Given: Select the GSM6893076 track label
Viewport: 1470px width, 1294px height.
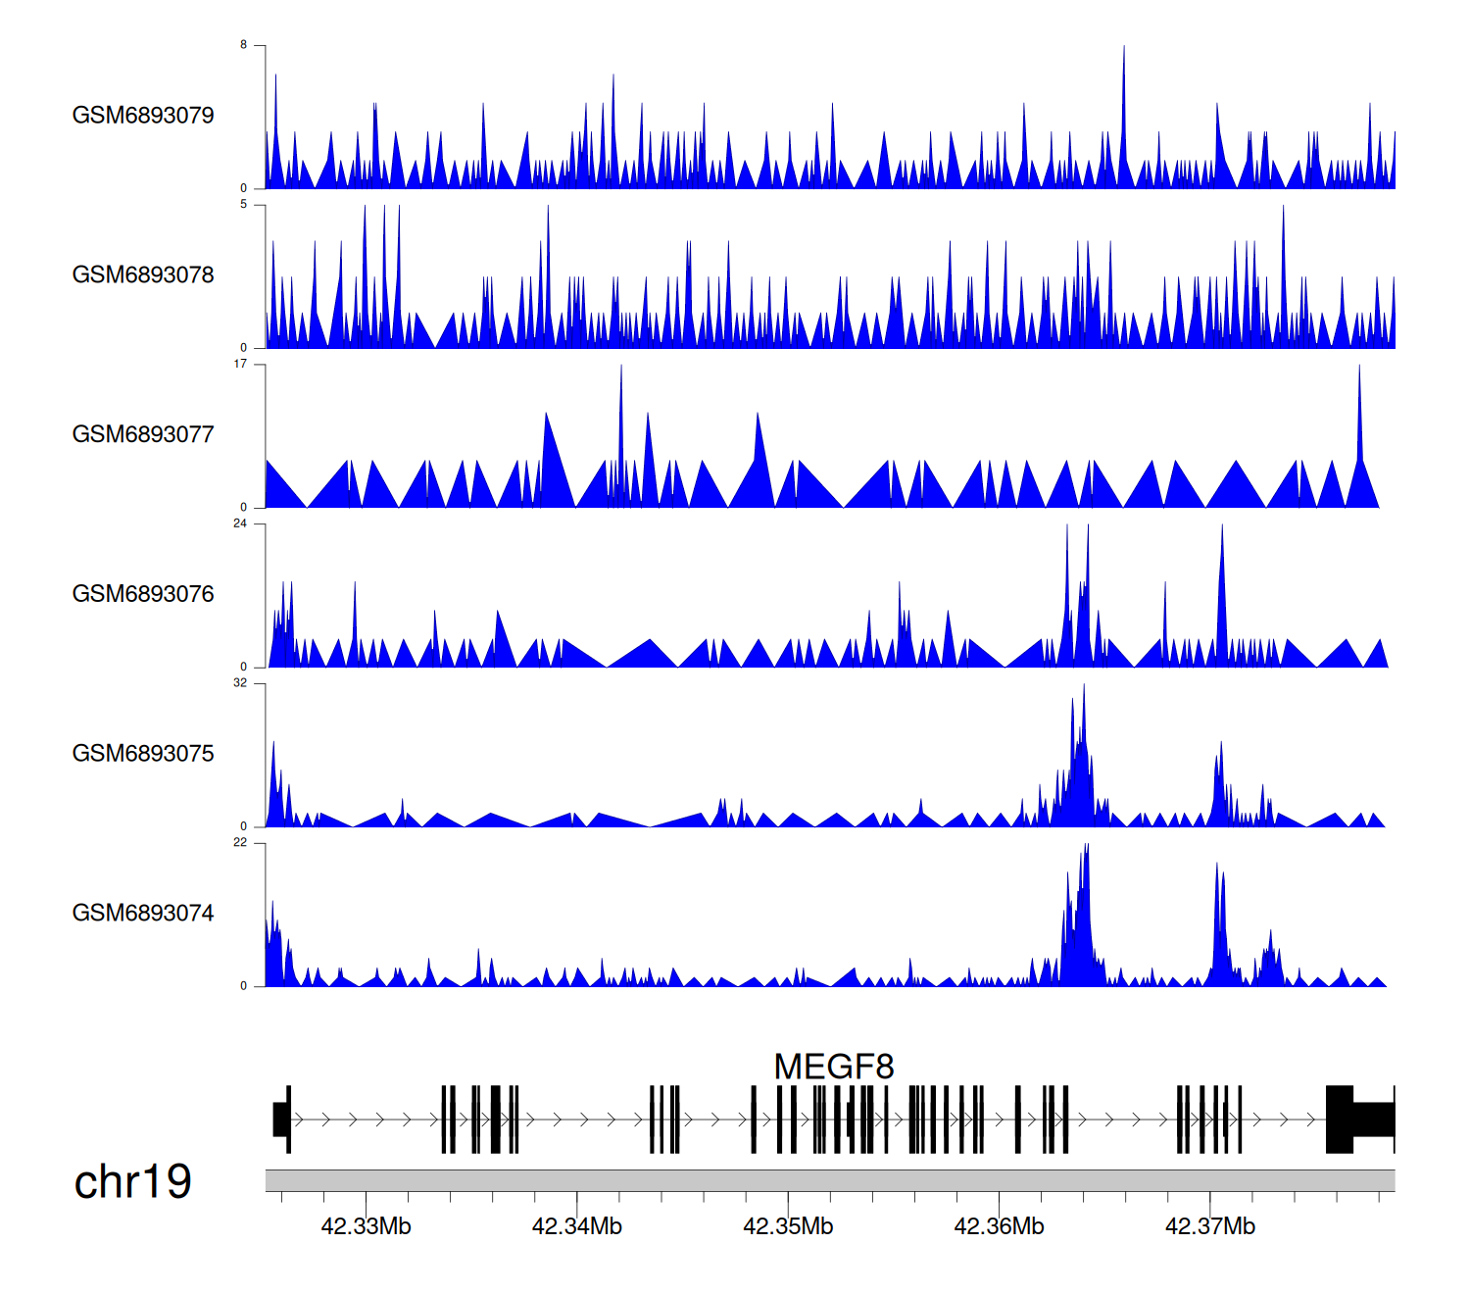Looking at the screenshot, I should [x=143, y=594].
